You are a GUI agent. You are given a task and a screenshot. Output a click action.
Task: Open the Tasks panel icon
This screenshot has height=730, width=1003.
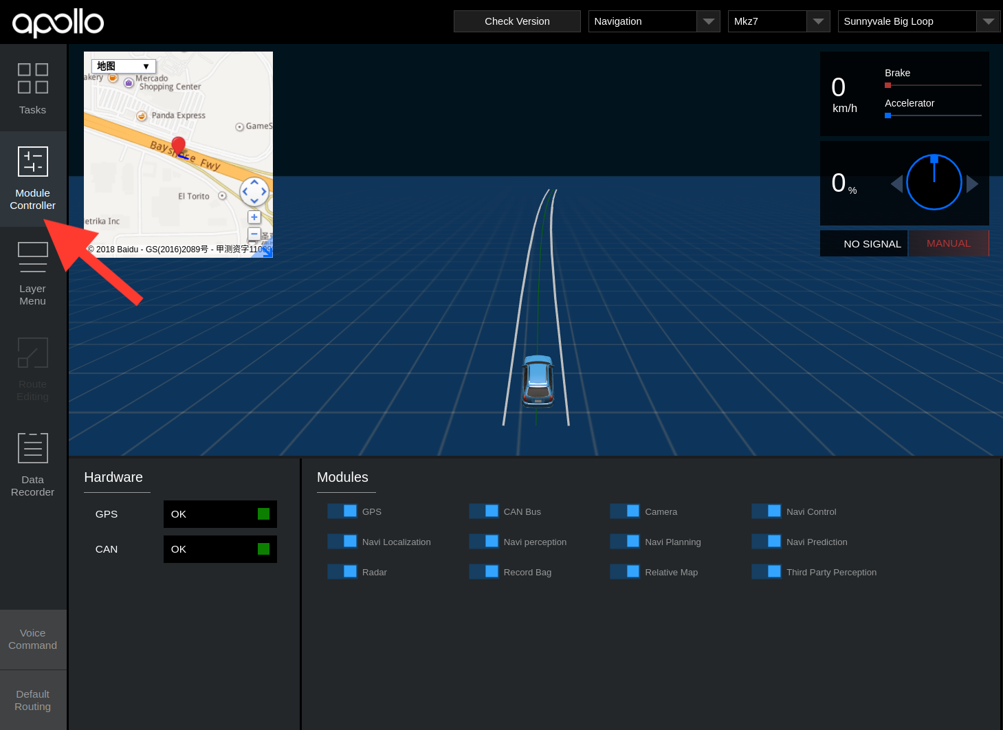[32, 78]
